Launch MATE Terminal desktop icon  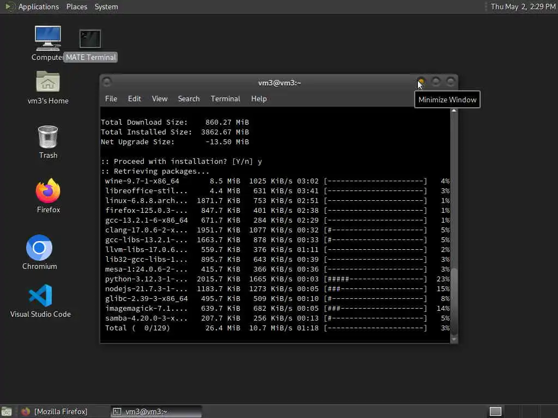[90, 45]
